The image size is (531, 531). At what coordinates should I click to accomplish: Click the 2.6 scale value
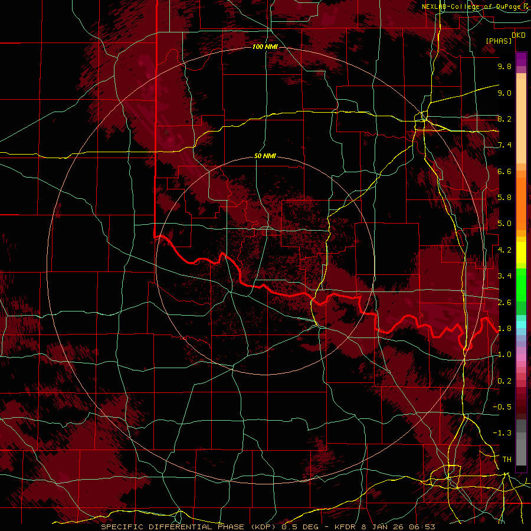[x=504, y=303]
